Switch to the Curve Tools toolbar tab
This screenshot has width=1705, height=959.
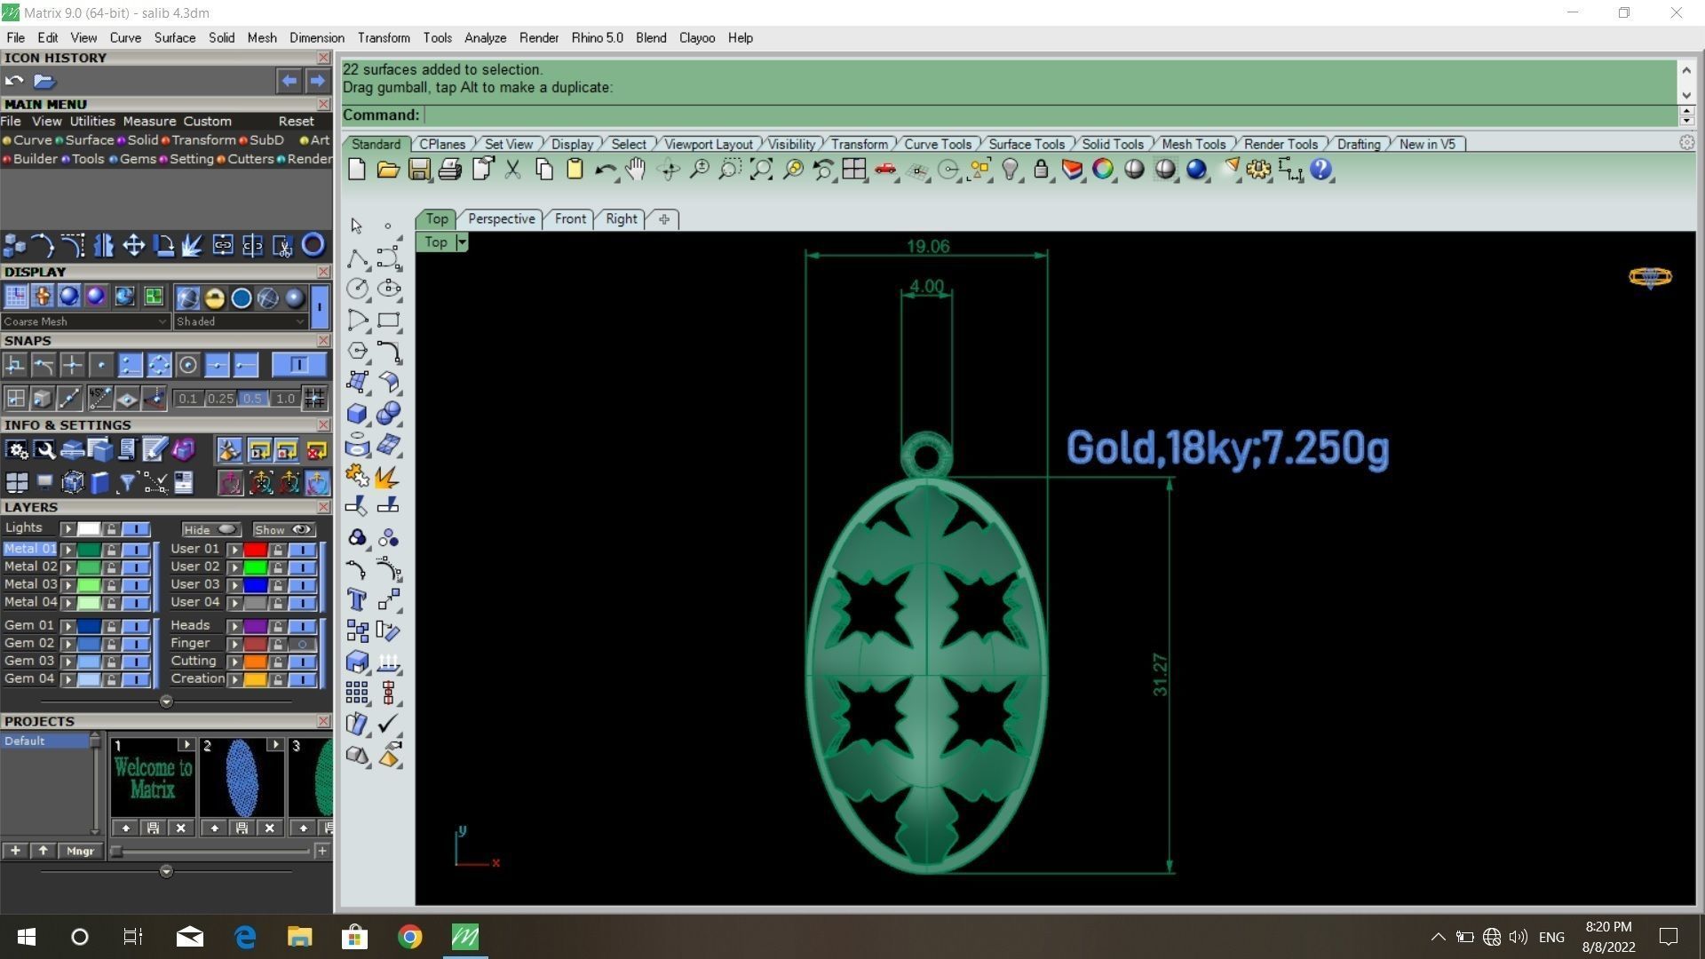tap(938, 144)
